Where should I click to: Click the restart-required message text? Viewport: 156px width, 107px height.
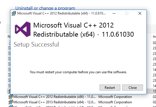78,72
